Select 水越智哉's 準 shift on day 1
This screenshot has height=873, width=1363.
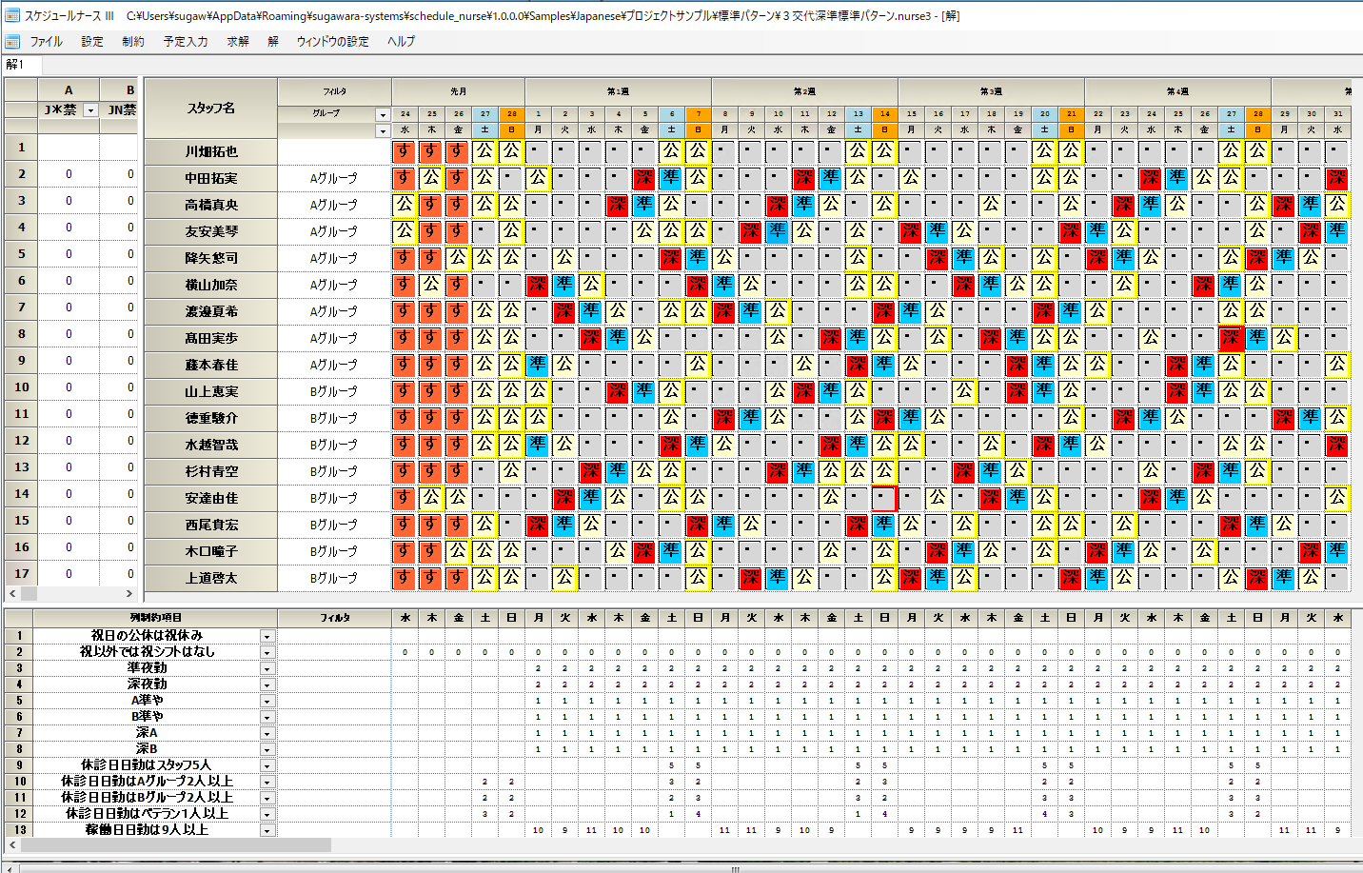pyautogui.click(x=538, y=445)
